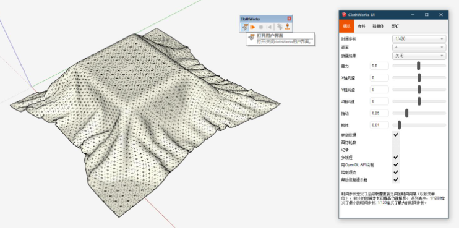
Task: Uncheck the 更新纹理 update texture checkbox
Action: 396,135
